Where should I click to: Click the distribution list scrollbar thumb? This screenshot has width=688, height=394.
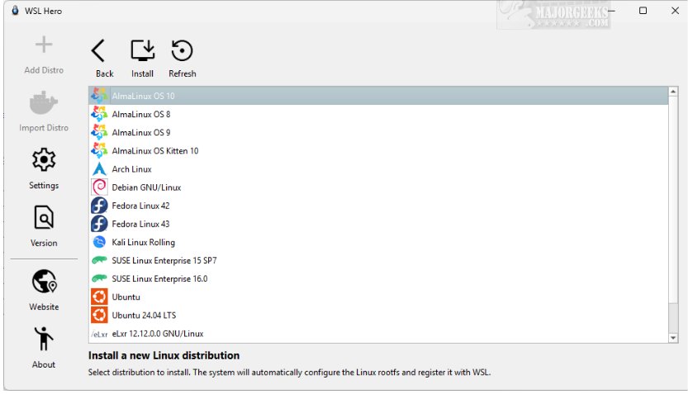coord(672,199)
